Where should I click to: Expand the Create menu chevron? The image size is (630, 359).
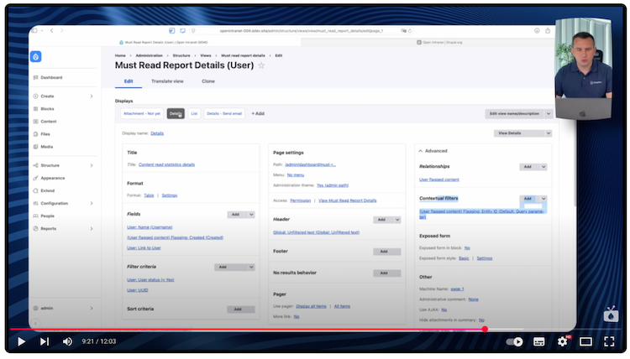click(92, 96)
